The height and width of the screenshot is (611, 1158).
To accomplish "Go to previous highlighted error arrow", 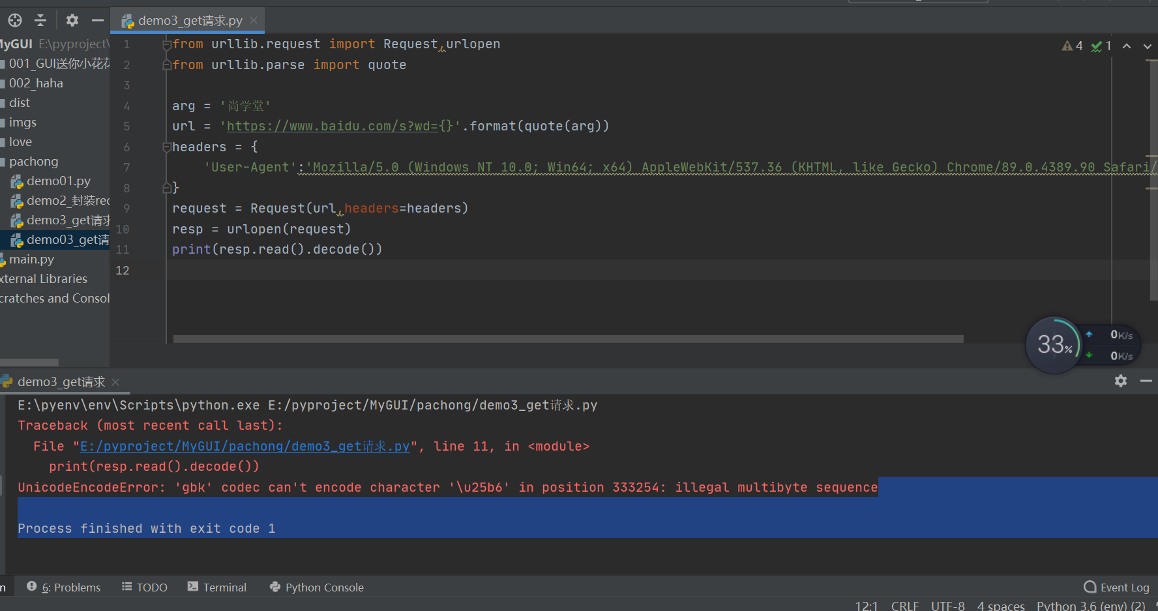I will 1127,46.
